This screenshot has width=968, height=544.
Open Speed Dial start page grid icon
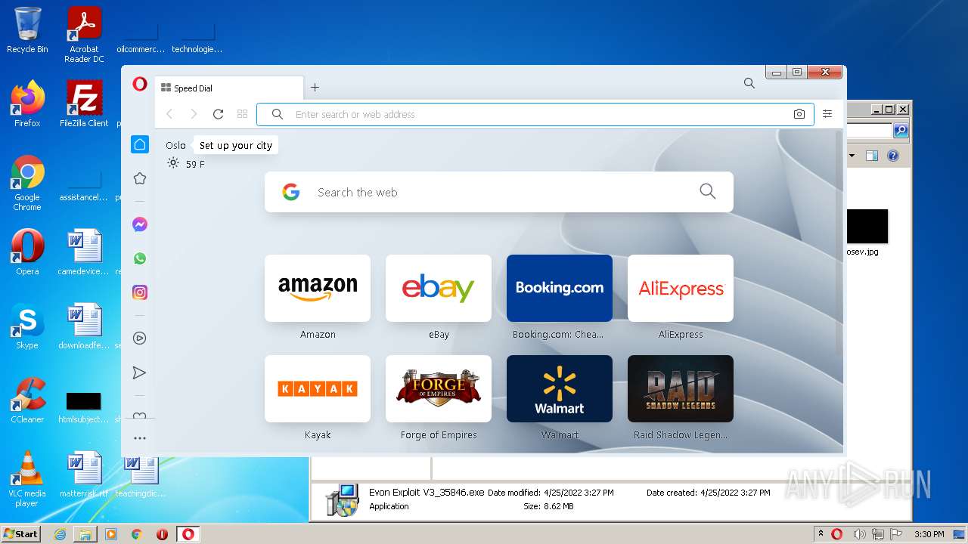pos(242,114)
